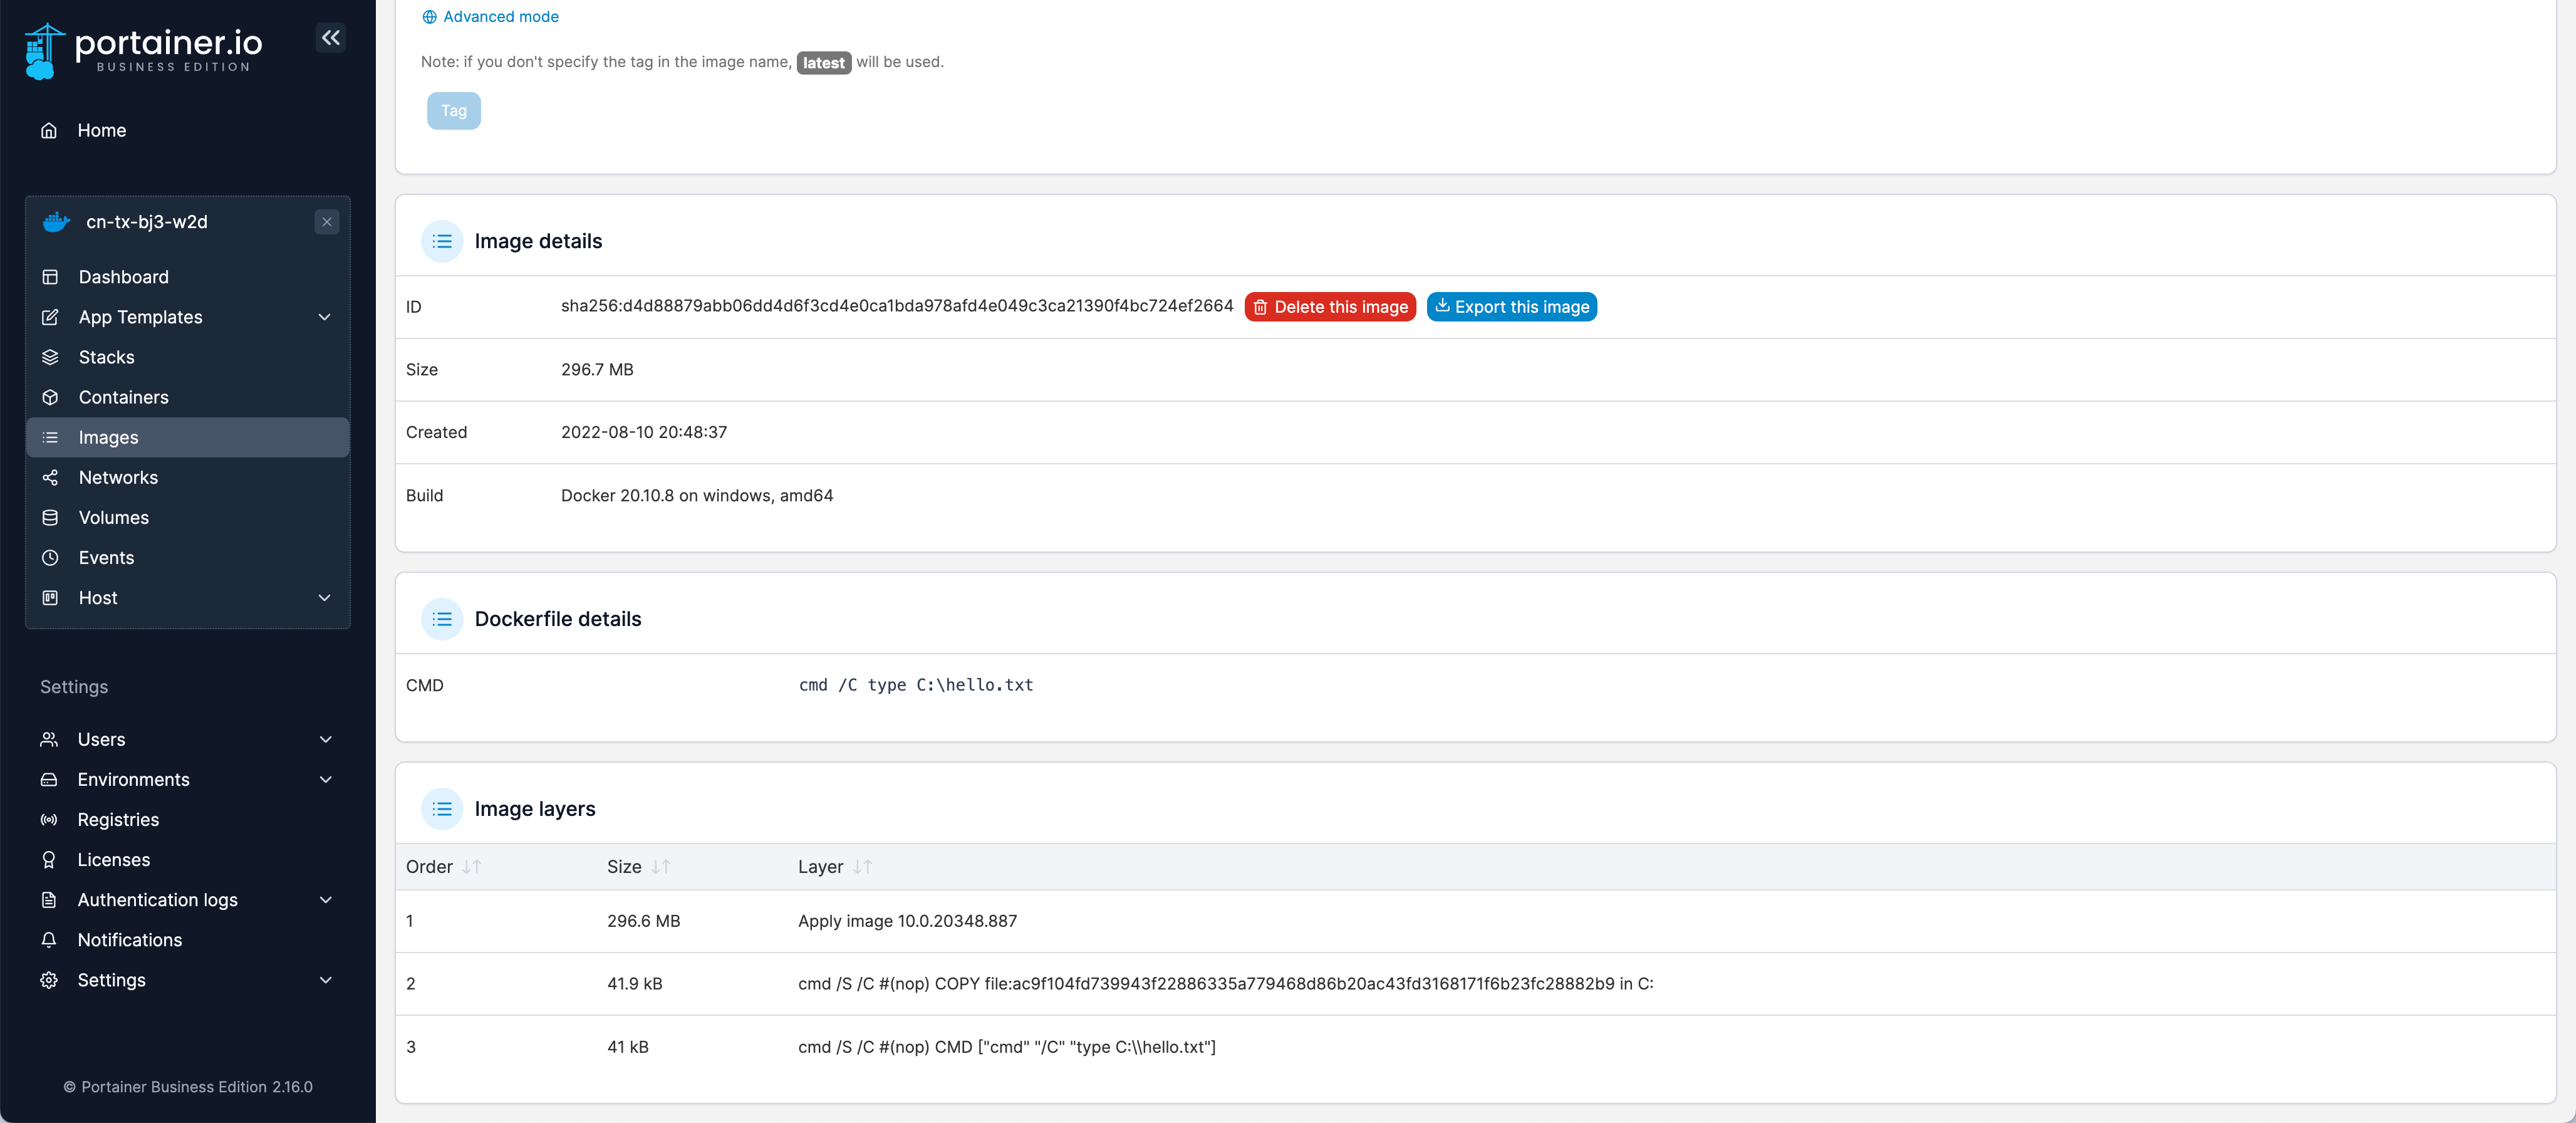Click the Dashboard layout icon
This screenshot has height=1123, width=2576.
[x=50, y=277]
